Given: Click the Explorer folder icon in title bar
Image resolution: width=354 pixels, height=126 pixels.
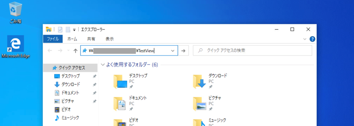Looking at the screenshot, I should click(x=49, y=29).
